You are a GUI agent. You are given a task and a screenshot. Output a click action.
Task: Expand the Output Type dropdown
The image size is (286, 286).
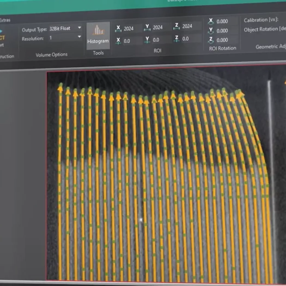point(79,28)
